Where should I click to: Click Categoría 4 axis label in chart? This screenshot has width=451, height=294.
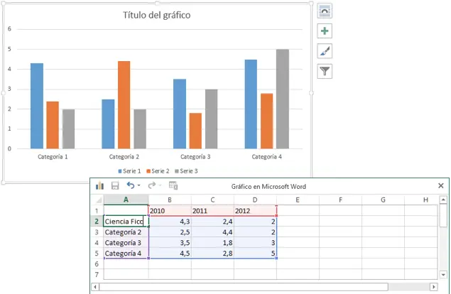[x=266, y=157]
